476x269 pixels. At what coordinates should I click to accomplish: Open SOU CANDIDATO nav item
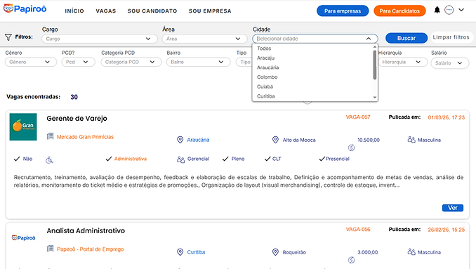tap(152, 11)
